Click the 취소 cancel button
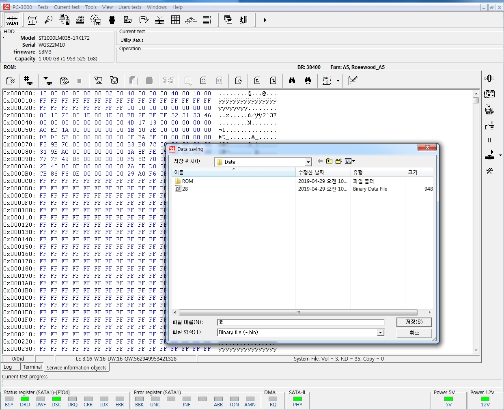The image size is (504, 410). click(414, 333)
